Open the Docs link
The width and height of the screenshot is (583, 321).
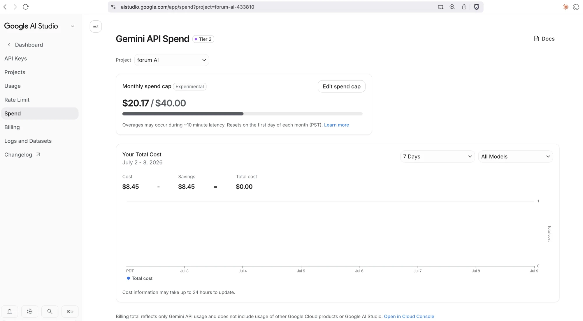coord(544,39)
